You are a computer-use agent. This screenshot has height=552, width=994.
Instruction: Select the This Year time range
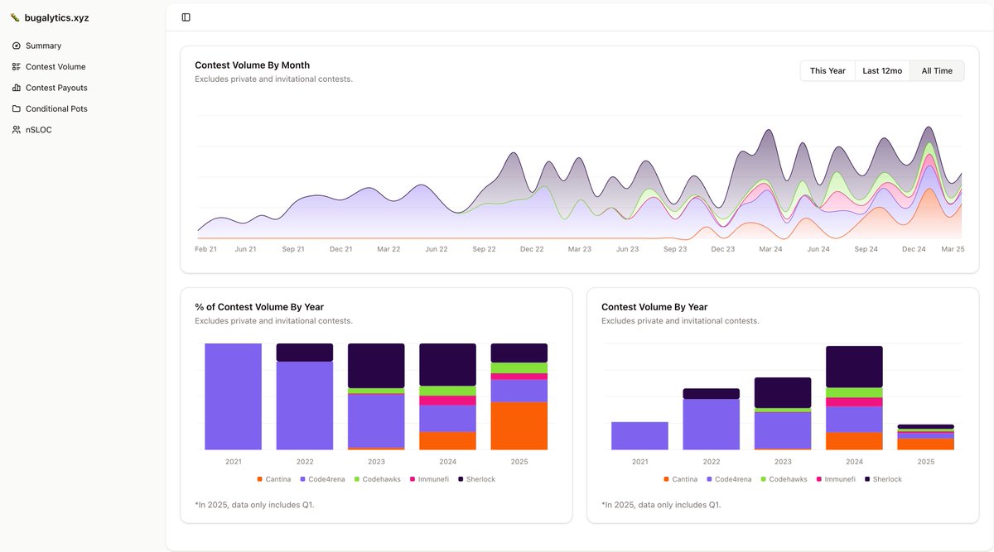click(x=828, y=71)
